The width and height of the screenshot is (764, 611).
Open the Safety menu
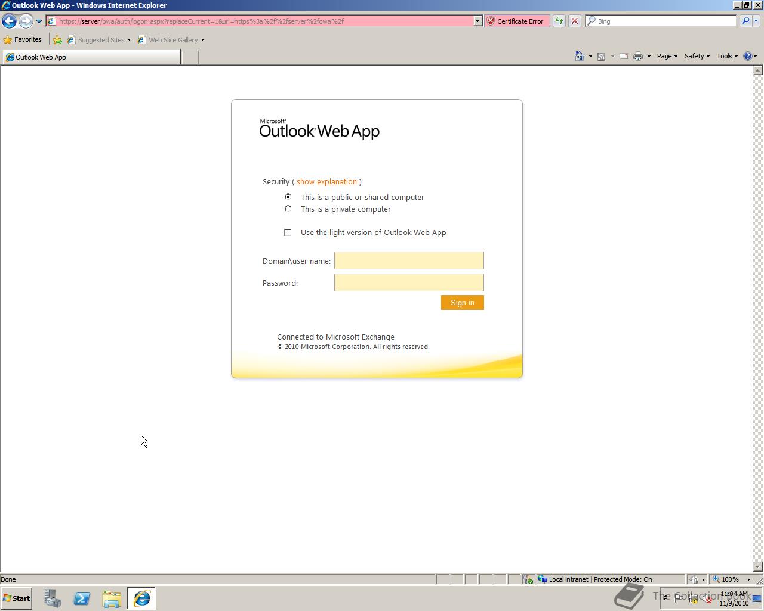coord(697,56)
